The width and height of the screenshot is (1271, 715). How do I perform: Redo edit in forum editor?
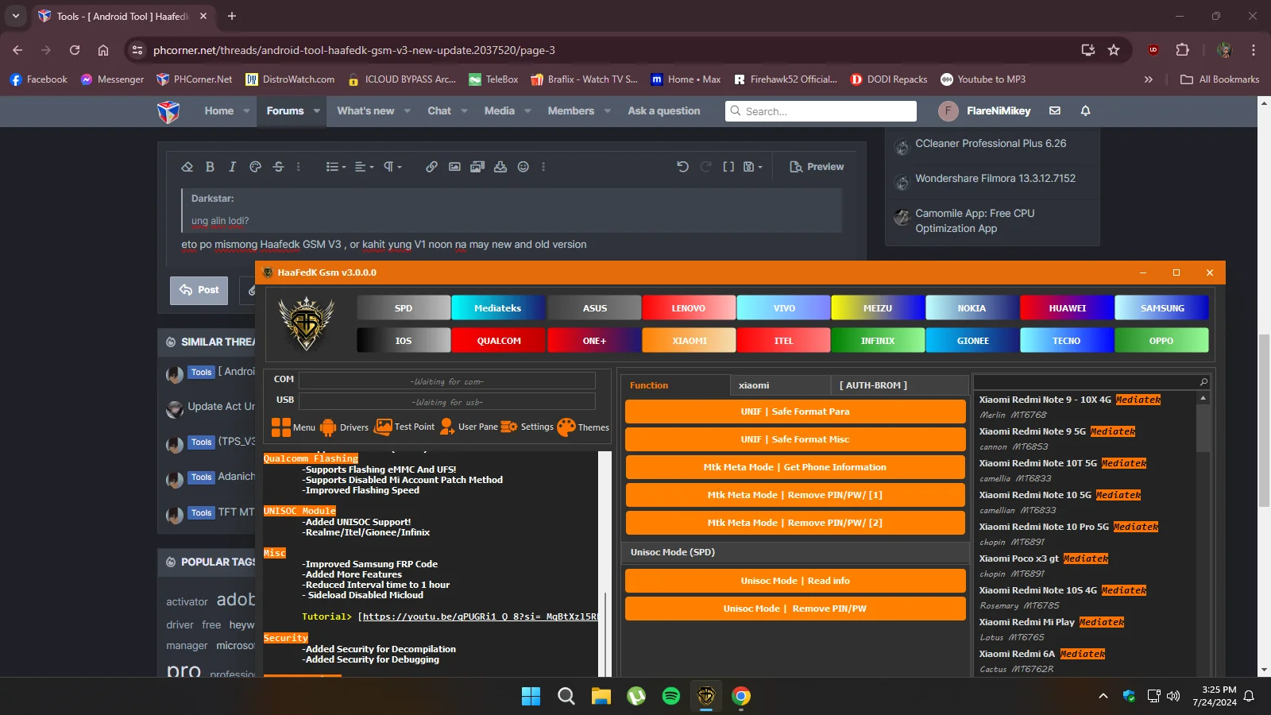(x=705, y=167)
